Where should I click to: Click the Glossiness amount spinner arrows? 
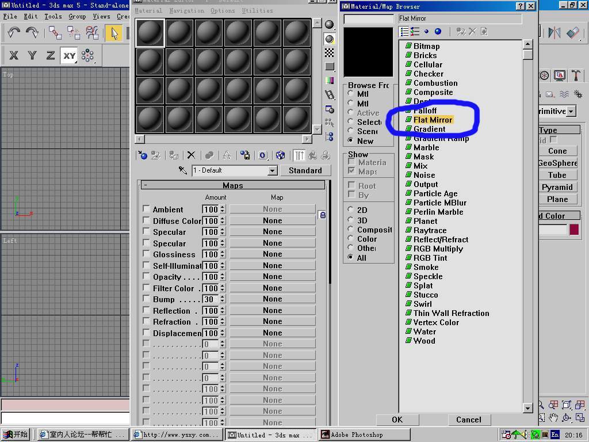pos(223,254)
